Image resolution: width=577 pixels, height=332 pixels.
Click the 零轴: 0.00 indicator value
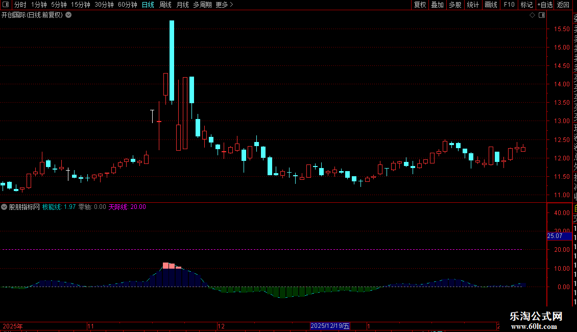tap(92, 207)
